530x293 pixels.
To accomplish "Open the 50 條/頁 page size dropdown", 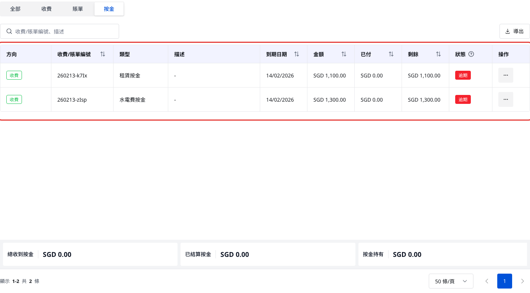I will pos(451,281).
